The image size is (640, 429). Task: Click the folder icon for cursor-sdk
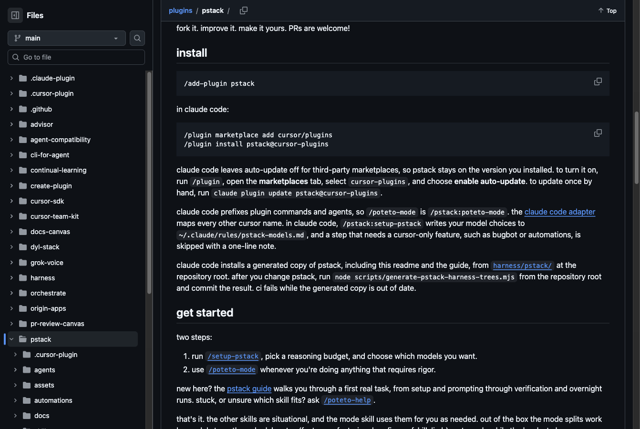click(23, 201)
